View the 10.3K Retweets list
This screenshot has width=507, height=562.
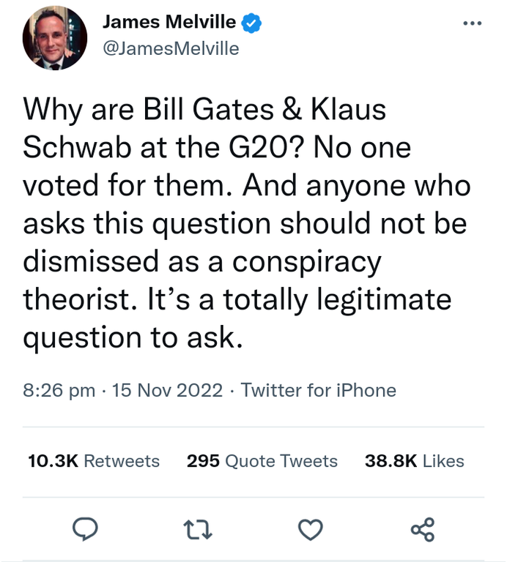(93, 461)
